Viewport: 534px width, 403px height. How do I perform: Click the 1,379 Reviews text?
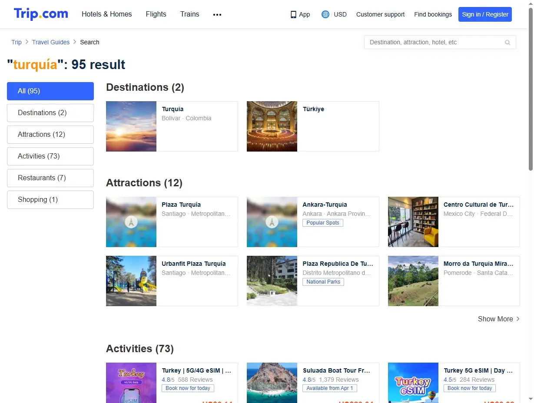339,380
